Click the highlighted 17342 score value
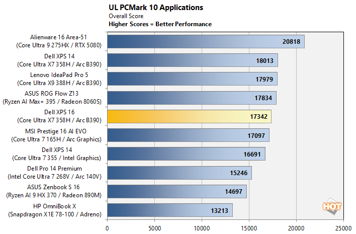Viewport: 356px width, 234px height. click(258, 117)
